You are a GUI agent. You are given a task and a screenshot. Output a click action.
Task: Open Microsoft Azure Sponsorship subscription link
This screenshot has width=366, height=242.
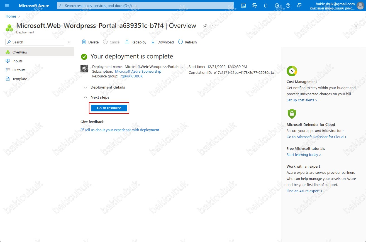138,72
